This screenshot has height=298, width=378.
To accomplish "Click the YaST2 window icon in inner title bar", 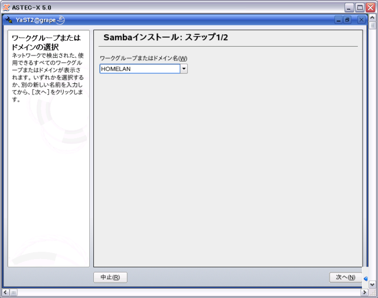I will pyautogui.click(x=9, y=19).
